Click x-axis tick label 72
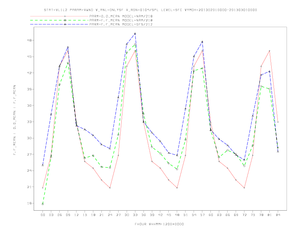The width and height of the screenshot is (303, 234). pos(244,215)
